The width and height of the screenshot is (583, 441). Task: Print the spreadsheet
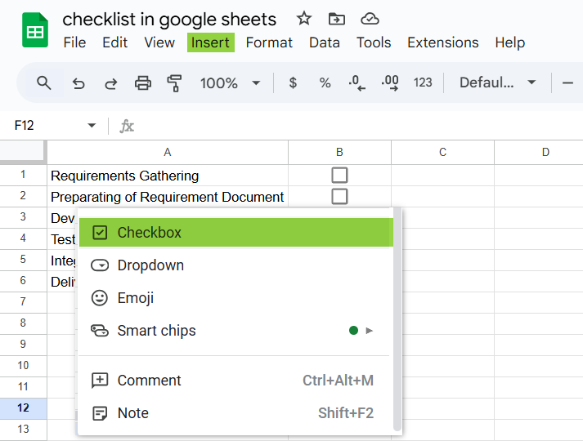[143, 82]
